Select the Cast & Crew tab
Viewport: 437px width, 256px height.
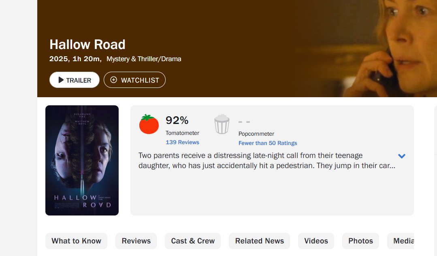click(x=193, y=241)
